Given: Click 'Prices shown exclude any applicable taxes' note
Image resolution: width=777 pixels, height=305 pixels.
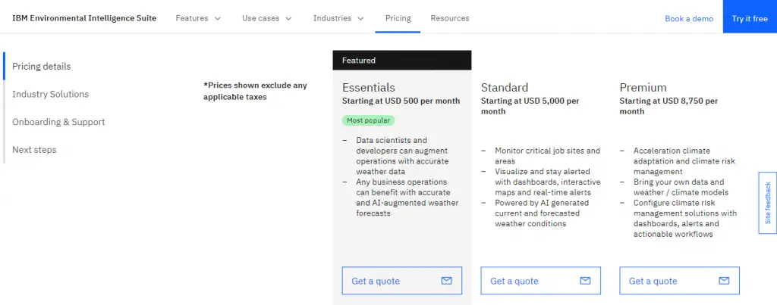Looking at the screenshot, I should [255, 91].
